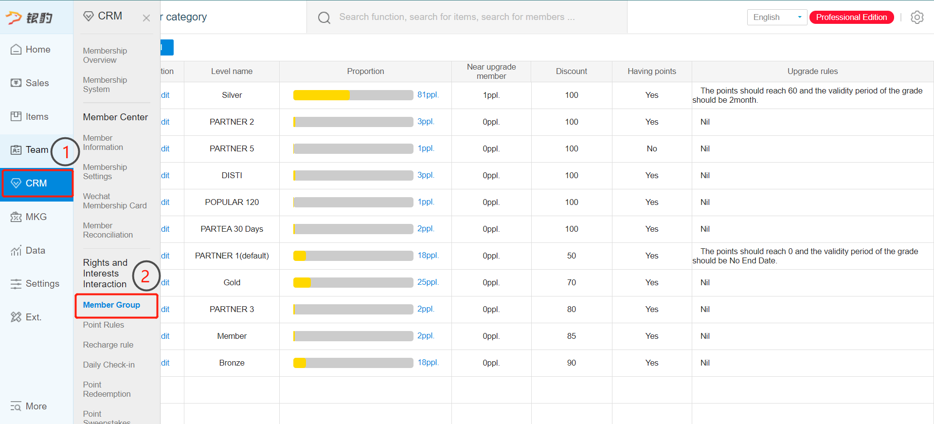The width and height of the screenshot is (934, 424).
Task: Click the Level name column header
Action: (x=232, y=72)
